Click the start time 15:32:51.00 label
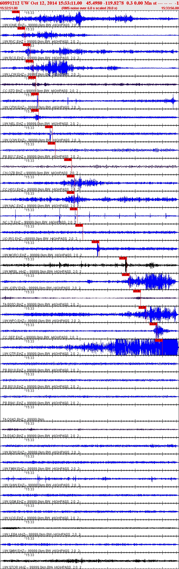This screenshot has height=569, width=179. [x=9, y=8]
